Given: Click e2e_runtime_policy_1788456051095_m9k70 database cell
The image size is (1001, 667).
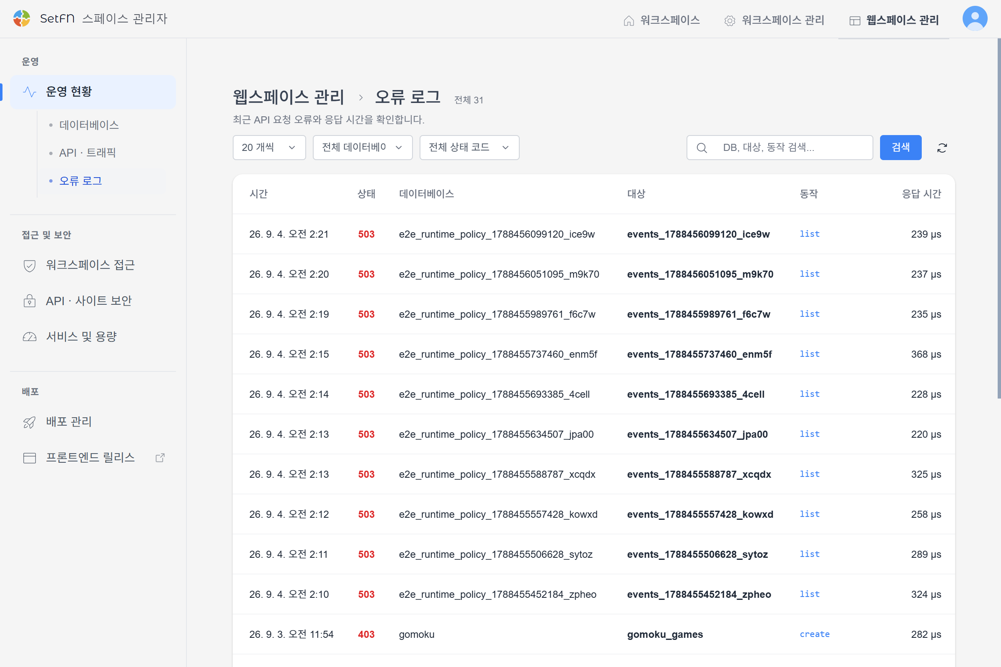Looking at the screenshot, I should point(499,274).
